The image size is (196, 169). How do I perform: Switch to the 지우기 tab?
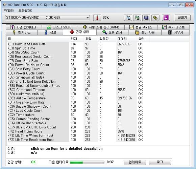click(x=175, y=32)
